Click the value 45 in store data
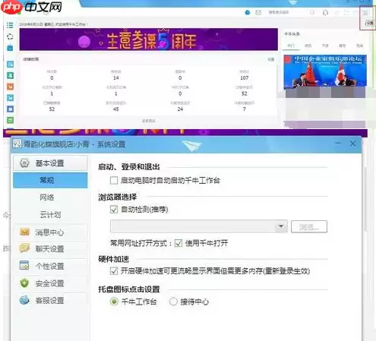376x341 pixels. point(115,109)
